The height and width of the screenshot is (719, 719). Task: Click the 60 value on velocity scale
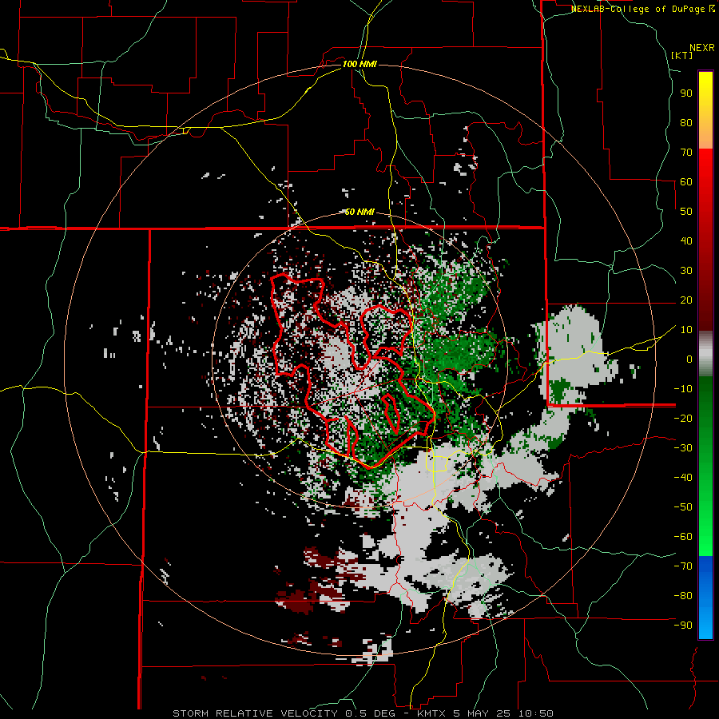(x=686, y=182)
